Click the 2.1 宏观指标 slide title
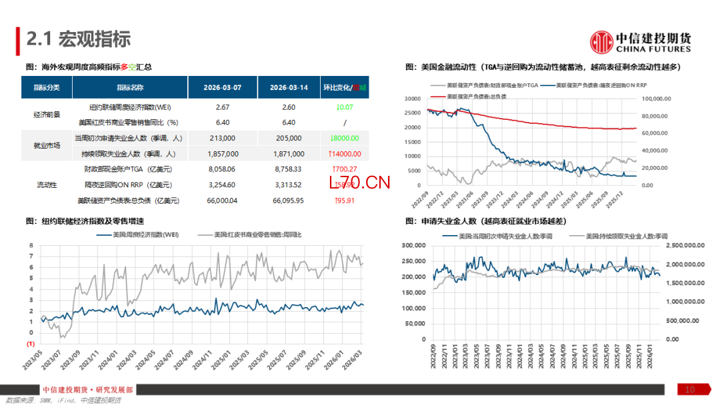Viewport: 720px width, 405px height. 78,39
